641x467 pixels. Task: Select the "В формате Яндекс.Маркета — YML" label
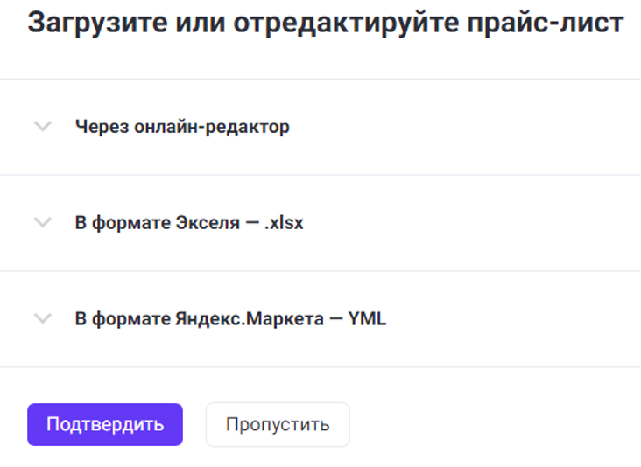tap(230, 319)
